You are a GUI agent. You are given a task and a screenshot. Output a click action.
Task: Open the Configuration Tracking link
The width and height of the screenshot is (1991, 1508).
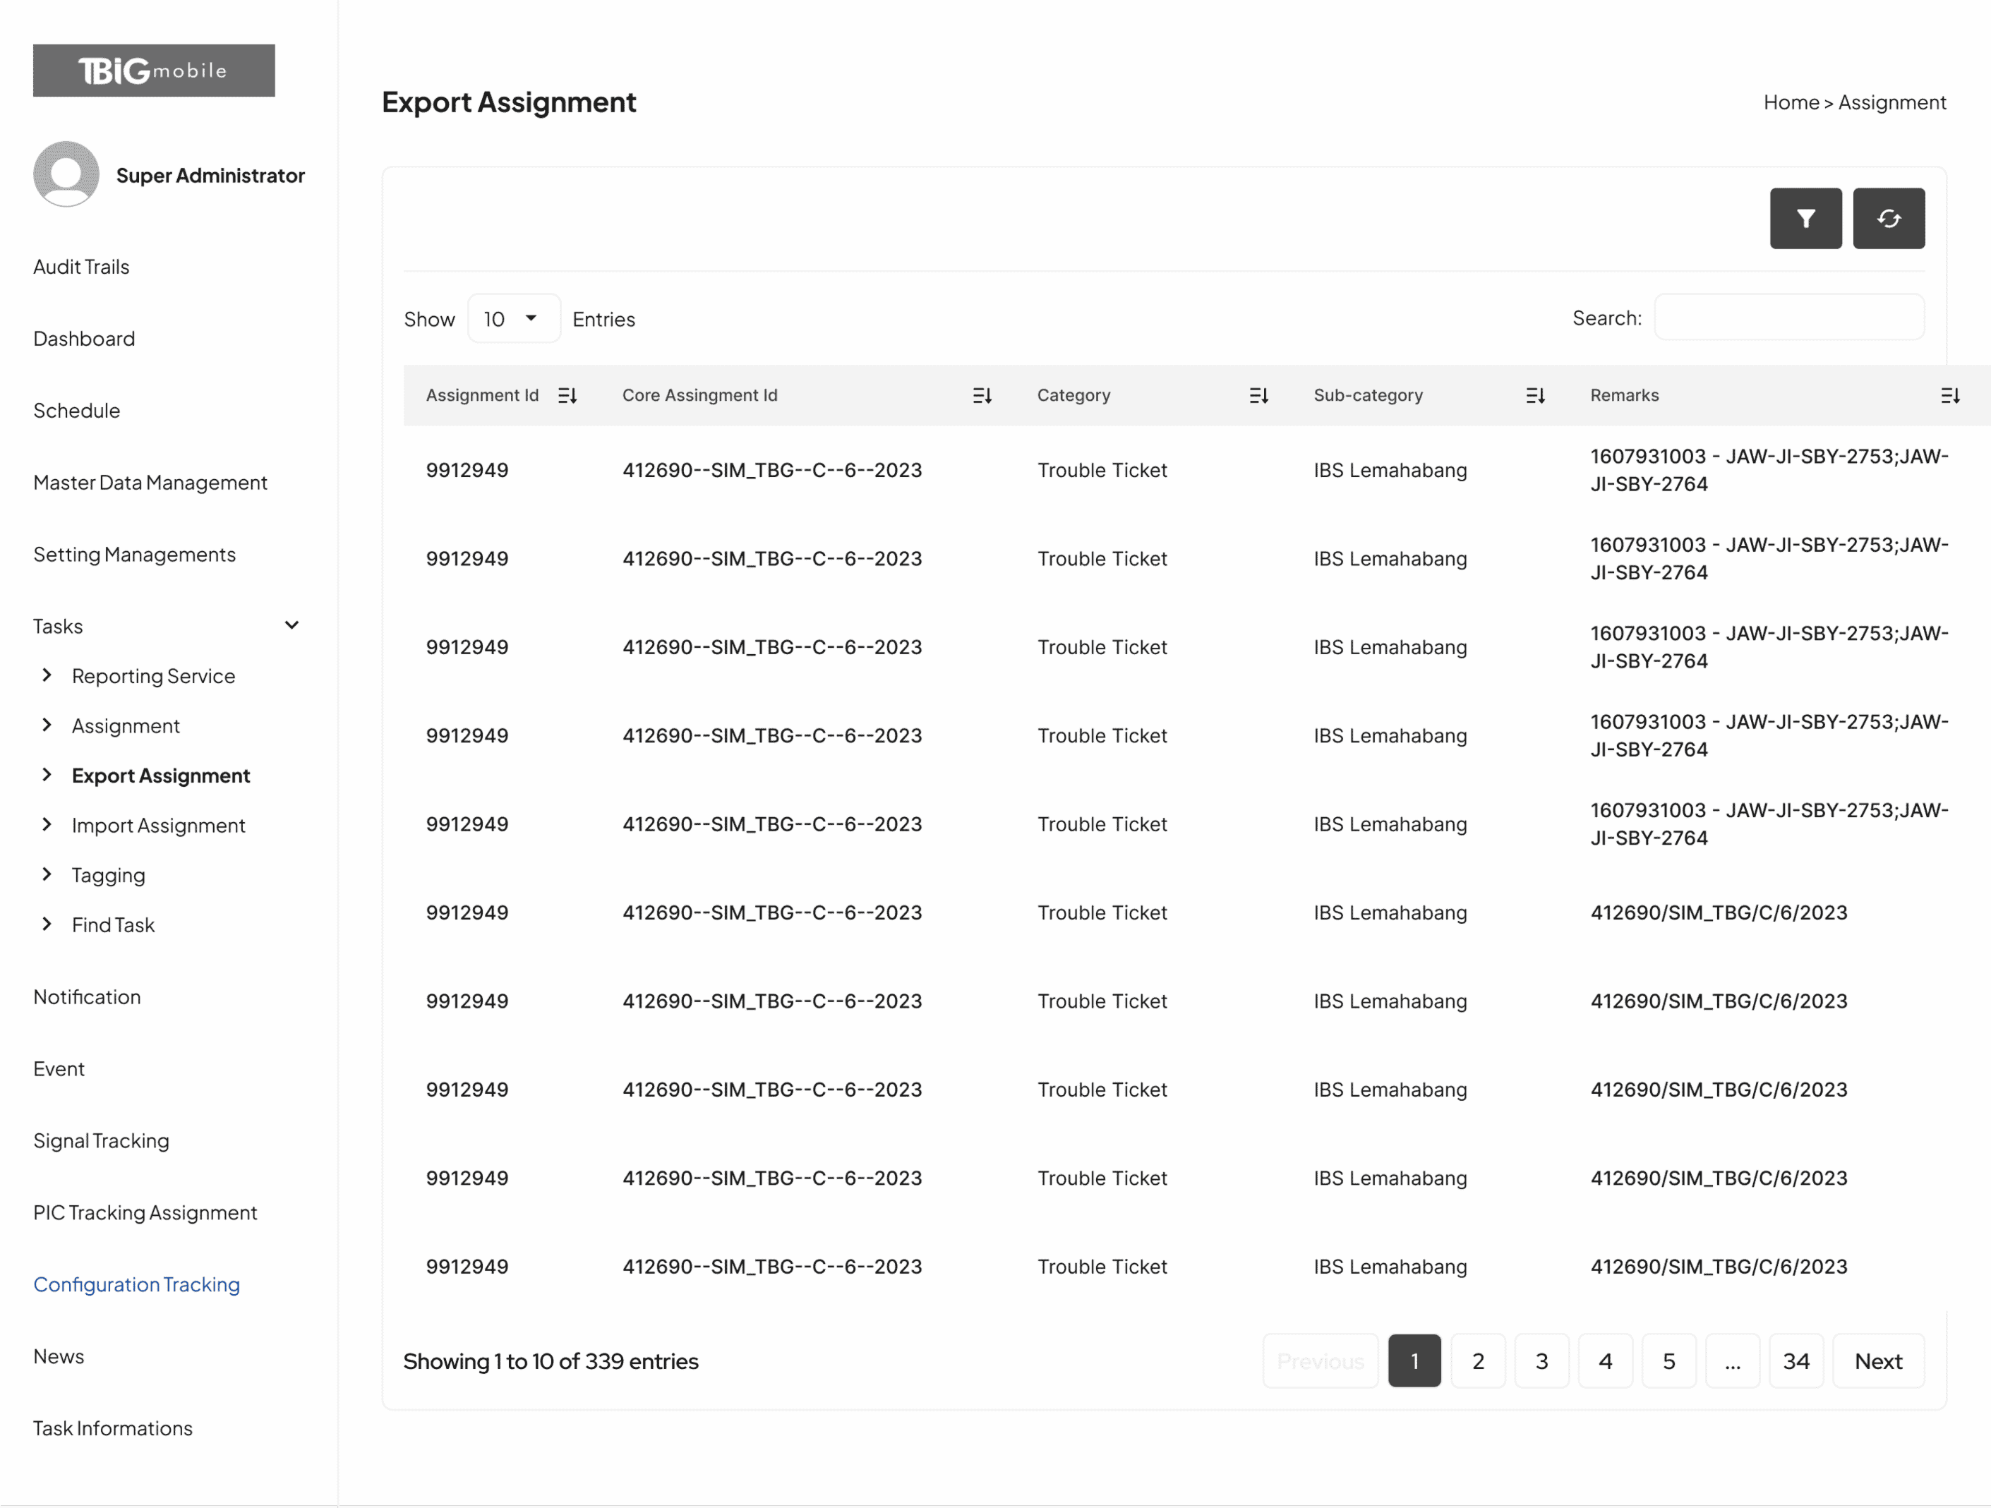(136, 1284)
